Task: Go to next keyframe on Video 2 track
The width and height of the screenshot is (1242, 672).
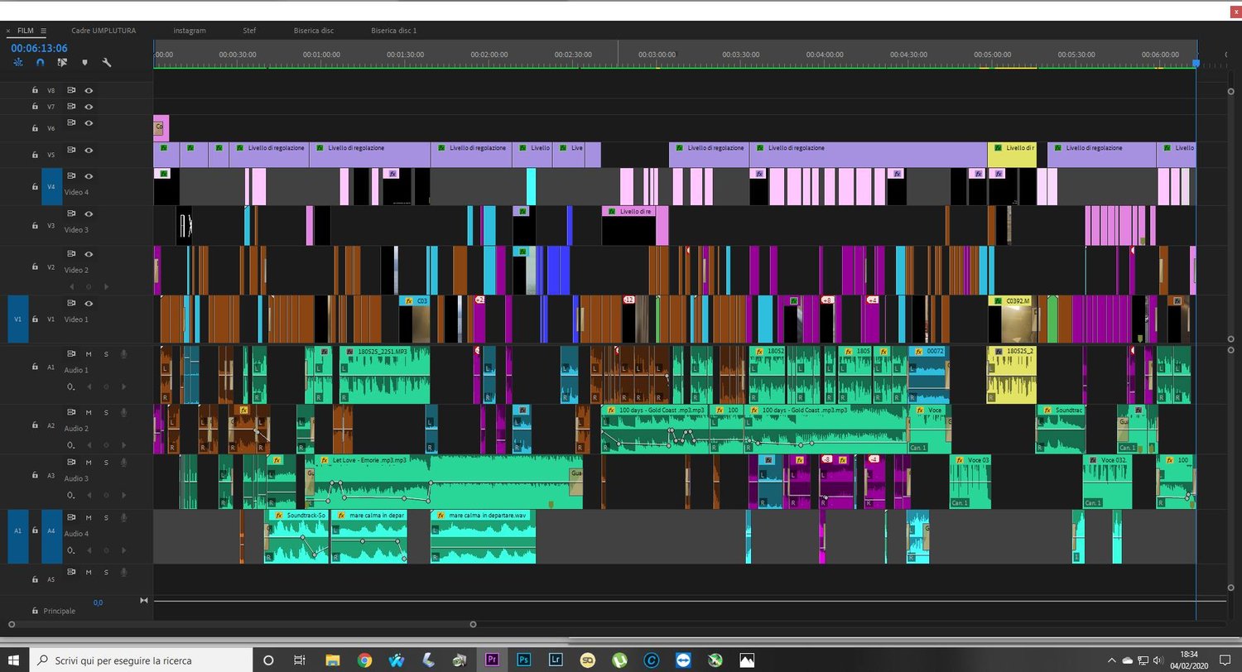Action: (x=105, y=286)
